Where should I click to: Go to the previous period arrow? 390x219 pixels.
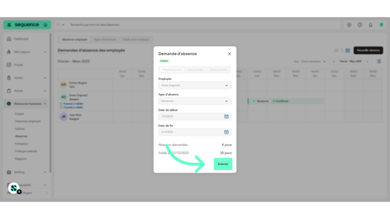pyautogui.click(x=334, y=62)
